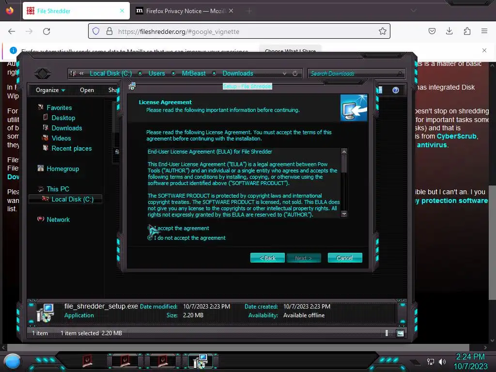The image size is (496, 372).
Task: Switch to details view button
Action: coord(387,333)
